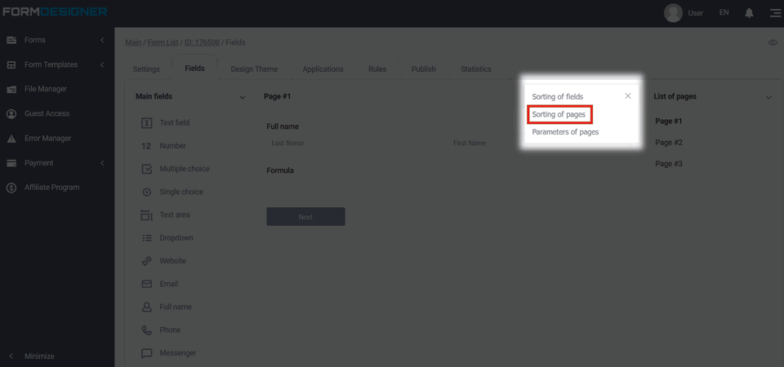Open the hamburger menu icon
This screenshot has width=784, height=367.
click(x=775, y=13)
